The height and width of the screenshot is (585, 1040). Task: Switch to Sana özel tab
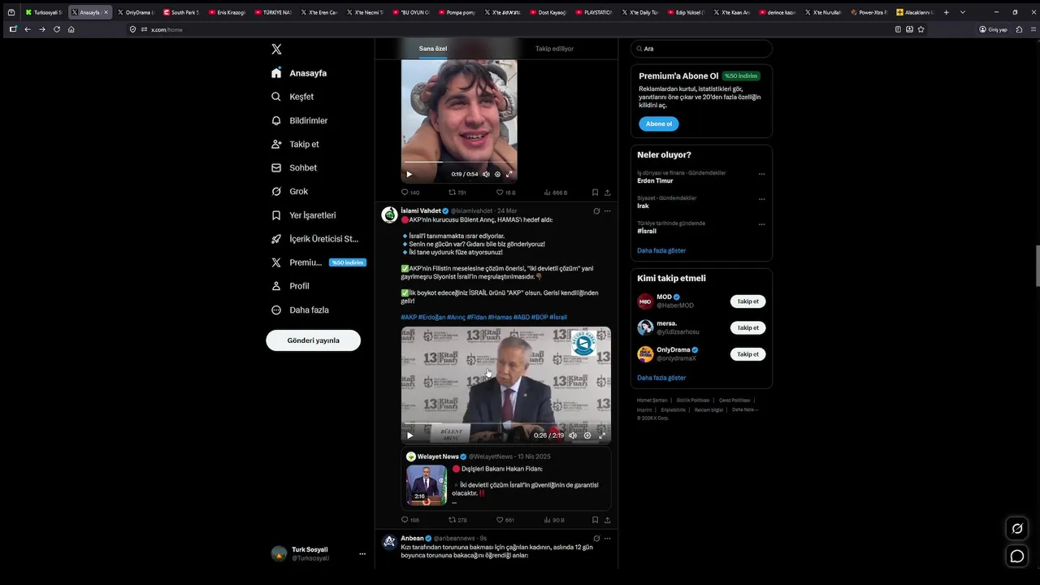pos(433,49)
